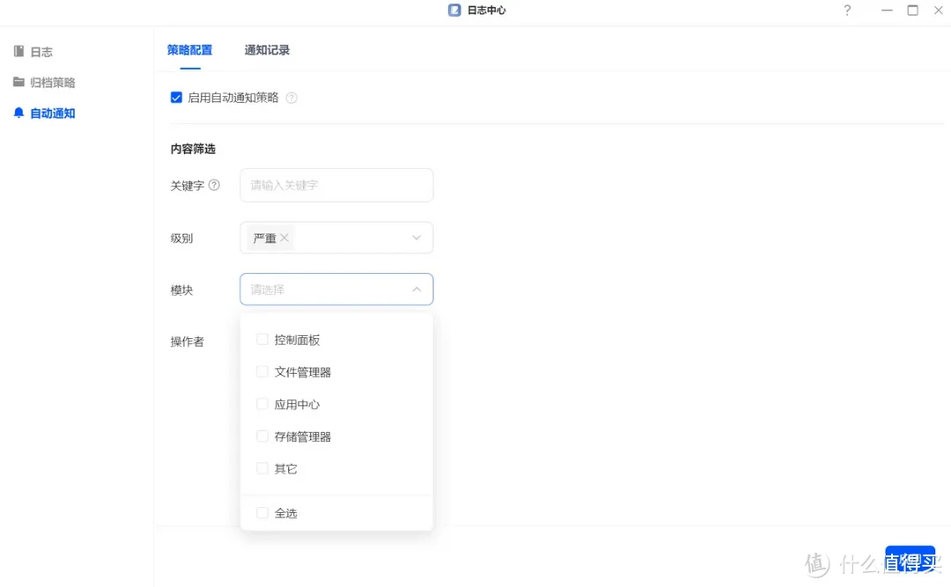Remove the 严重 tag via its × icon
The width and height of the screenshot is (951, 587).
coord(284,237)
